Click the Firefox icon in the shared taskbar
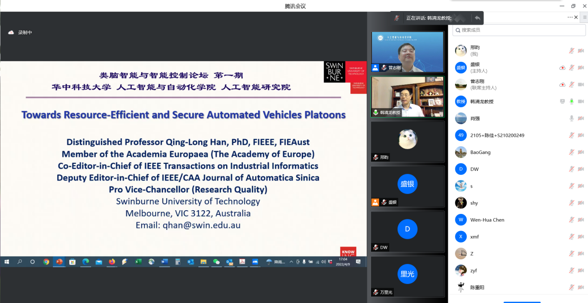Image resolution: width=588 pixels, height=303 pixels. (x=111, y=262)
